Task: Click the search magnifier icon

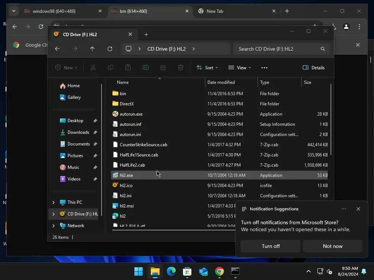Action: click(x=323, y=49)
